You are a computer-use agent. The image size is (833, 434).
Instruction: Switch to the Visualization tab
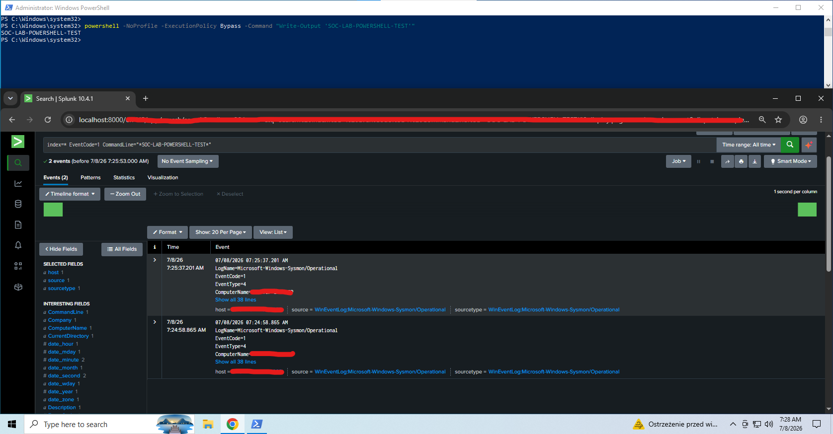click(x=163, y=178)
